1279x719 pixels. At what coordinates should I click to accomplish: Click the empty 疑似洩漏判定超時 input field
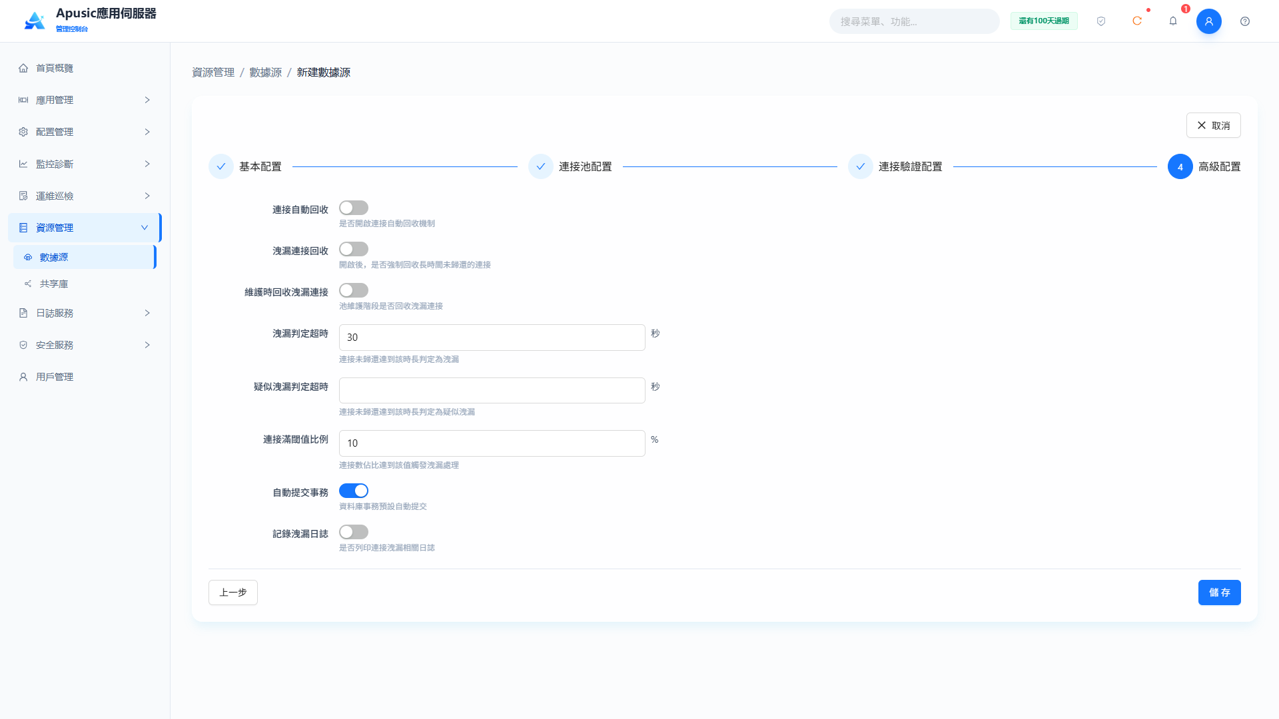coord(492,390)
